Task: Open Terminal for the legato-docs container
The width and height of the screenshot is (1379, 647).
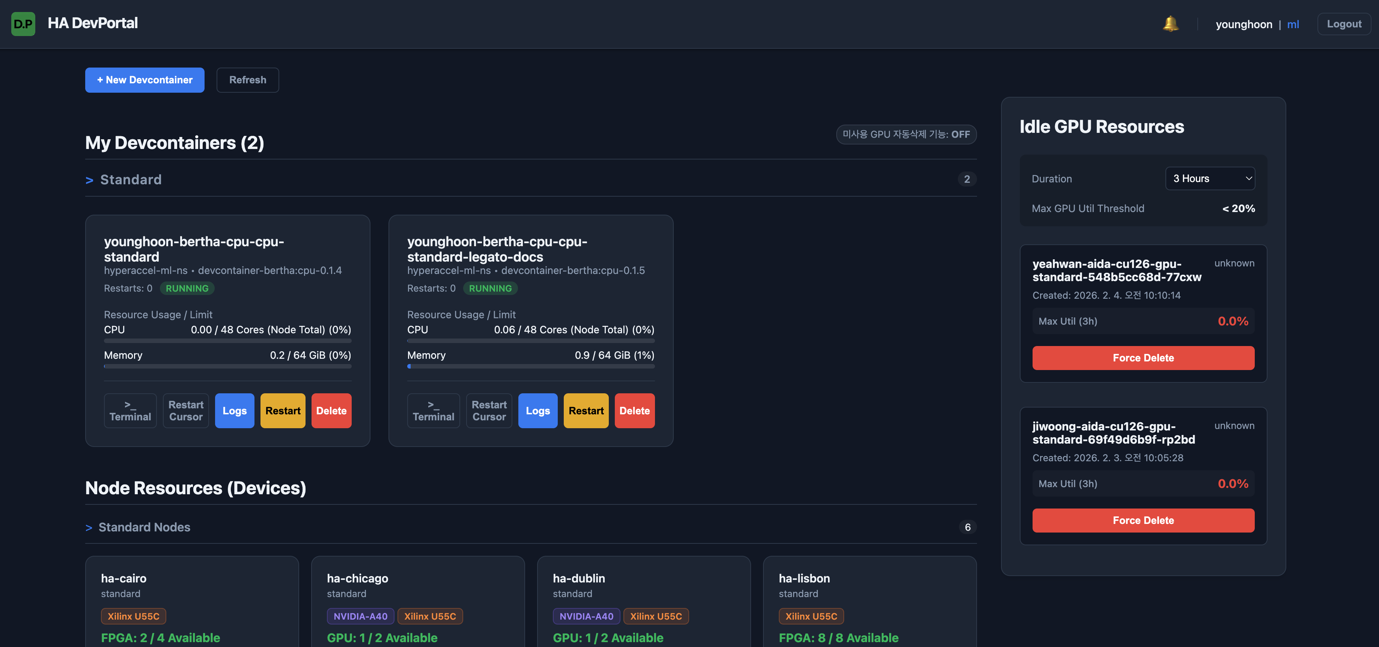Action: point(433,411)
